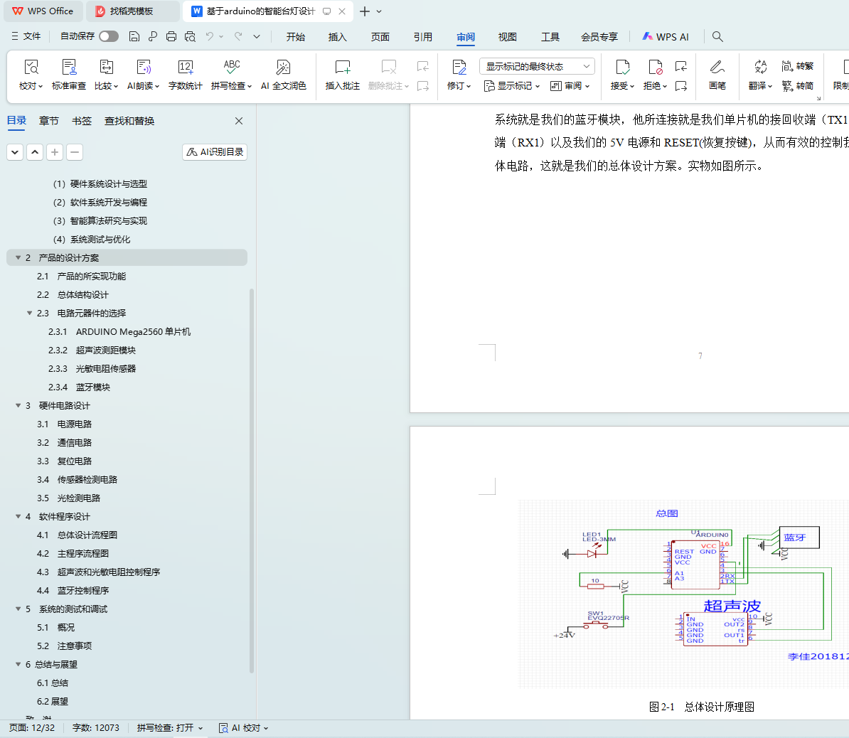This screenshot has height=738, width=849.
Task: Open the 标准审查 review tool
Action: coord(69,68)
